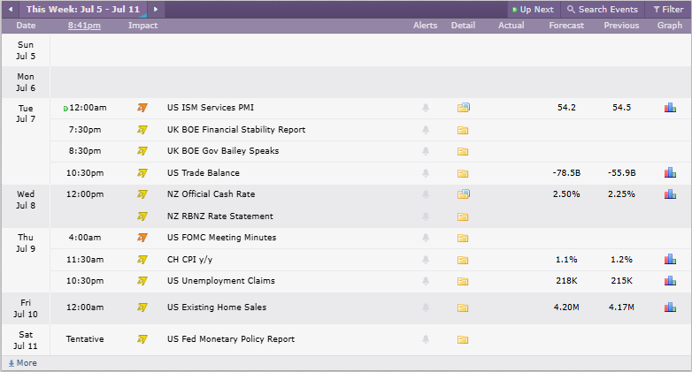
Task: Open Search Events
Action: [x=603, y=9]
